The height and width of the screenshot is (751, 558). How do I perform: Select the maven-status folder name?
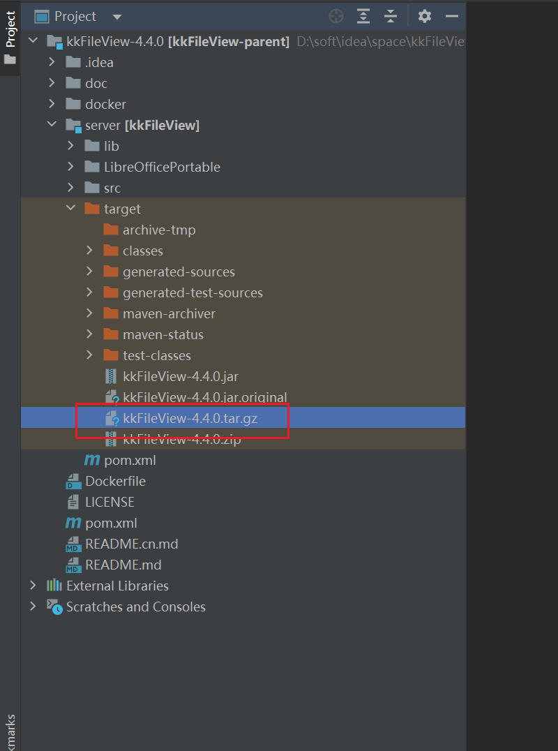point(163,334)
